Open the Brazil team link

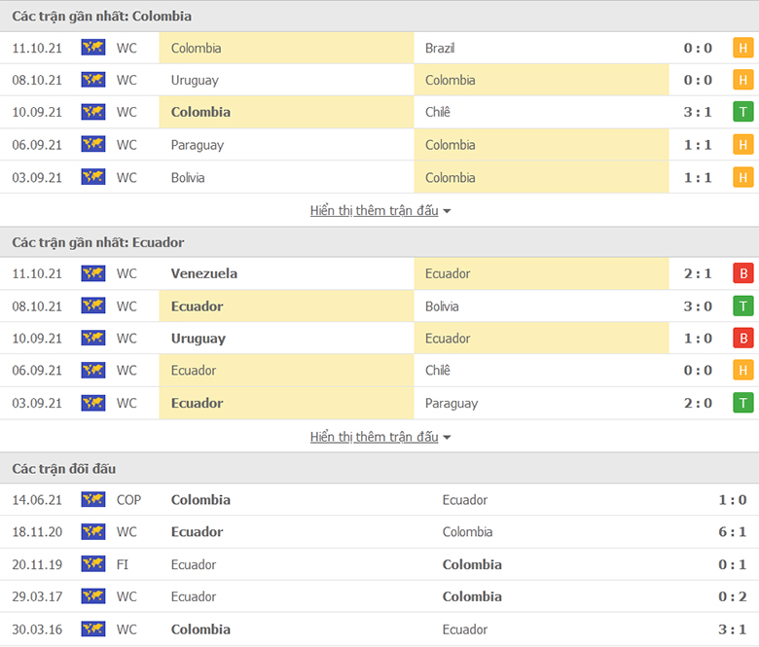pyautogui.click(x=440, y=48)
